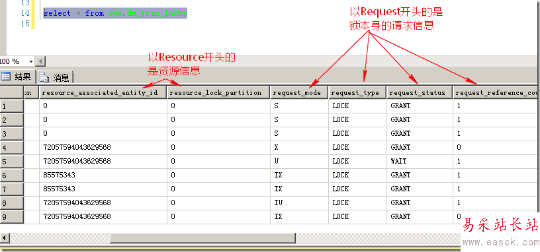540x252 pixels.
Task: Select row header 6 in results grid
Action: point(12,175)
